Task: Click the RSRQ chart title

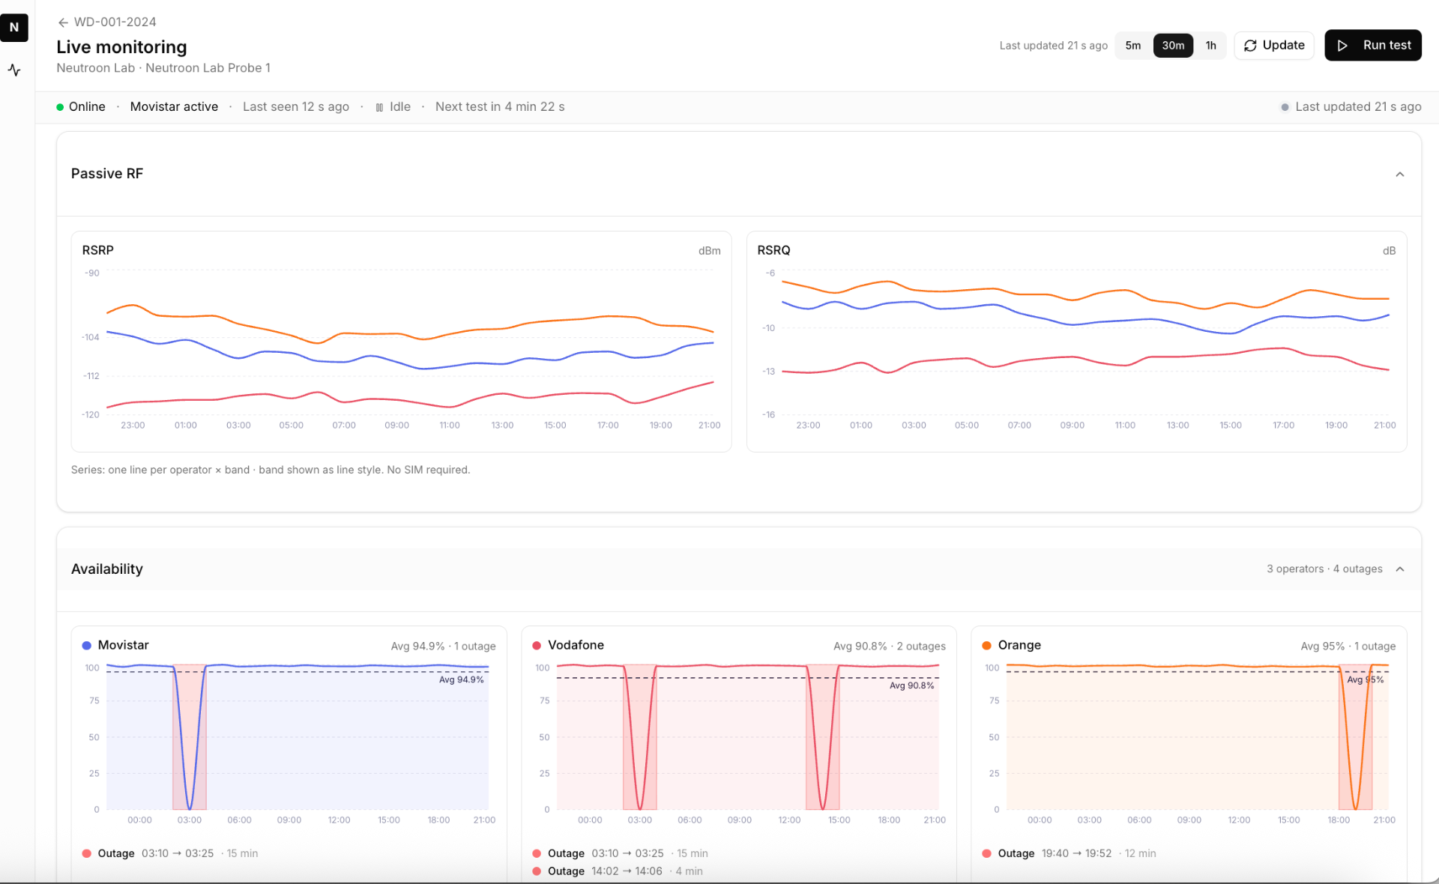Action: (x=773, y=250)
